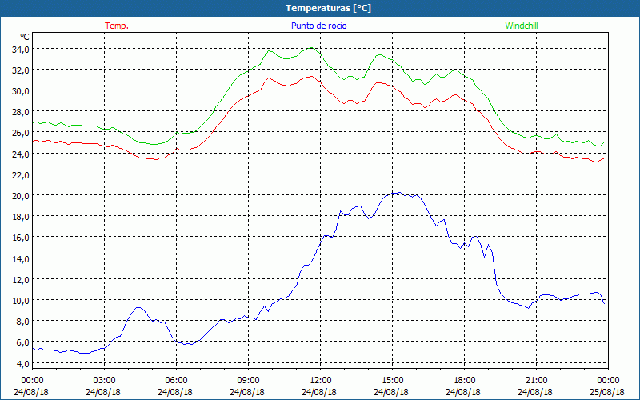Screen dimensions: 640x400
Task: Click the '20,0' y-axis value
Action: pyautogui.click(x=21, y=196)
